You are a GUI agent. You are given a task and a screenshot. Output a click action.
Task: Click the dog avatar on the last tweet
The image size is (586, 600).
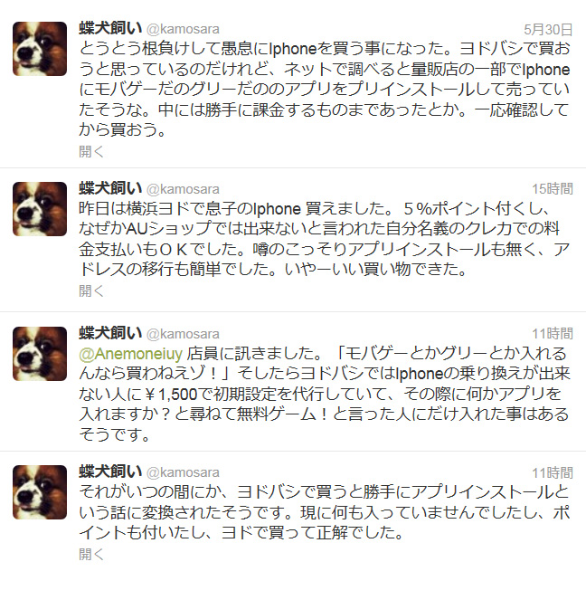[40, 492]
